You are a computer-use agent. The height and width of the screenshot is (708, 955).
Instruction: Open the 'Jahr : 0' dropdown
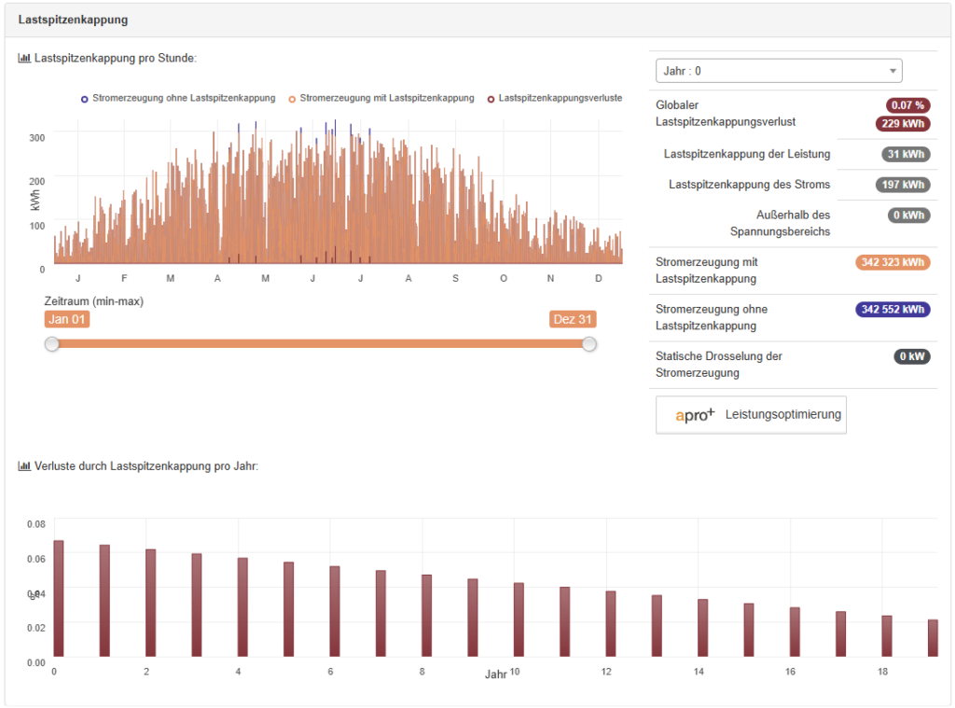pyautogui.click(x=779, y=71)
